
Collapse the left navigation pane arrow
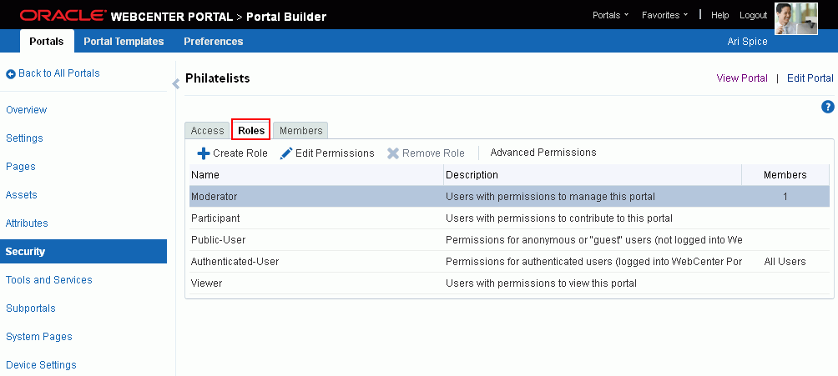(175, 84)
